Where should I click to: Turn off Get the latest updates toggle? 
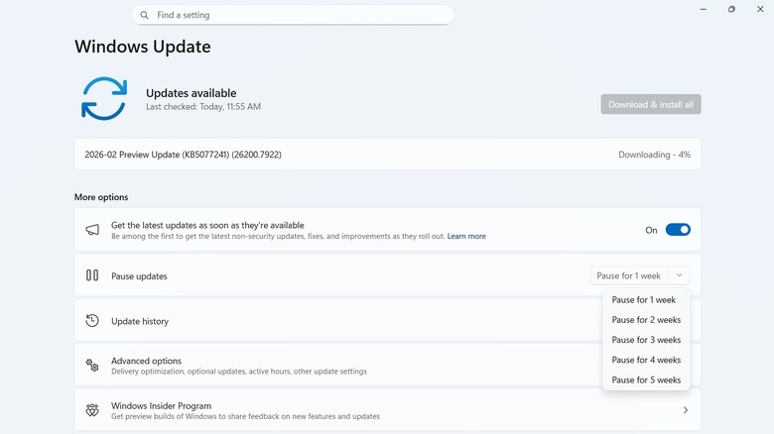pos(678,230)
